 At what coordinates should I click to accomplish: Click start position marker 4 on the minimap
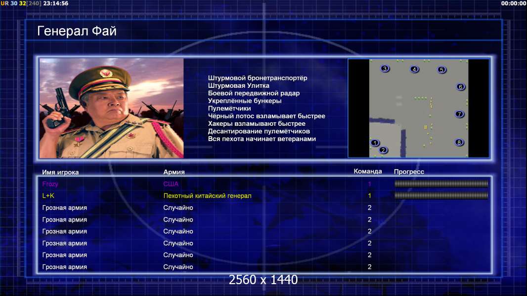[415, 70]
